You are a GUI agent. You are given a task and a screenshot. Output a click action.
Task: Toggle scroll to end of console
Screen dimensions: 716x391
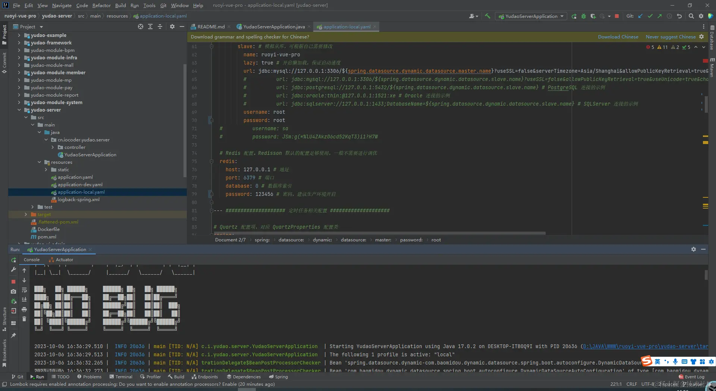[24, 300]
